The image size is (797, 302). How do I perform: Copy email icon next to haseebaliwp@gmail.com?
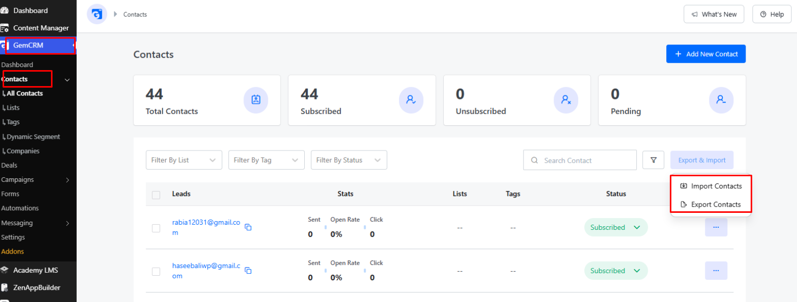(248, 271)
